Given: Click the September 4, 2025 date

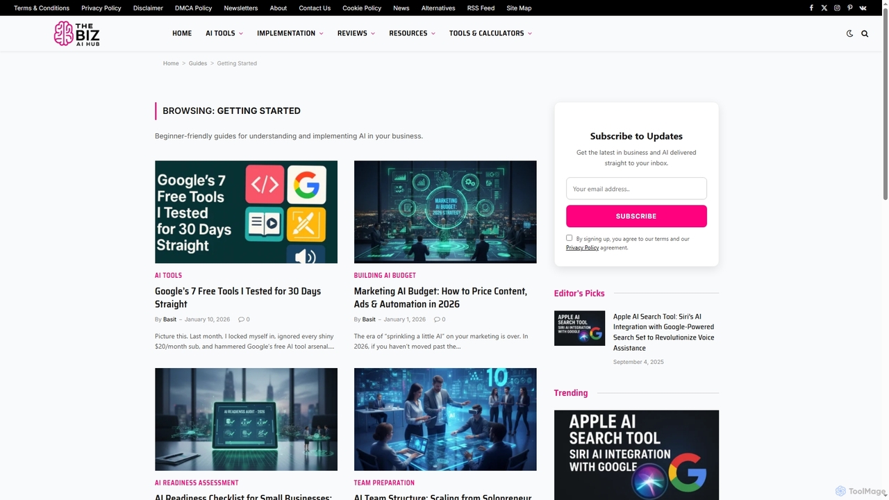Looking at the screenshot, I should pyautogui.click(x=638, y=362).
